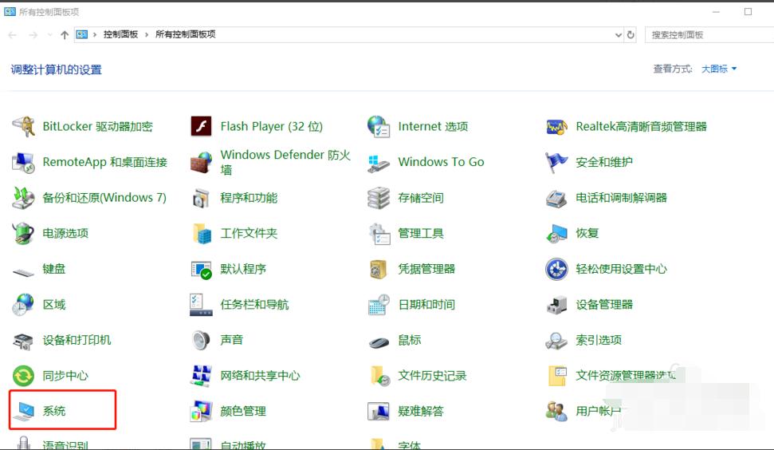This screenshot has height=450, width=774.
Task: Open the 设备和打印机 icon
Action: point(23,341)
